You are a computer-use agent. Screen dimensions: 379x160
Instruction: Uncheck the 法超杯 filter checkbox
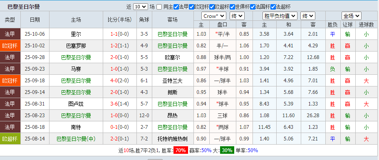tap(273, 7)
